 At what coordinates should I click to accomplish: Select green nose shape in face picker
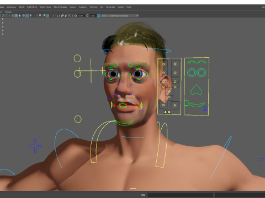(197, 90)
